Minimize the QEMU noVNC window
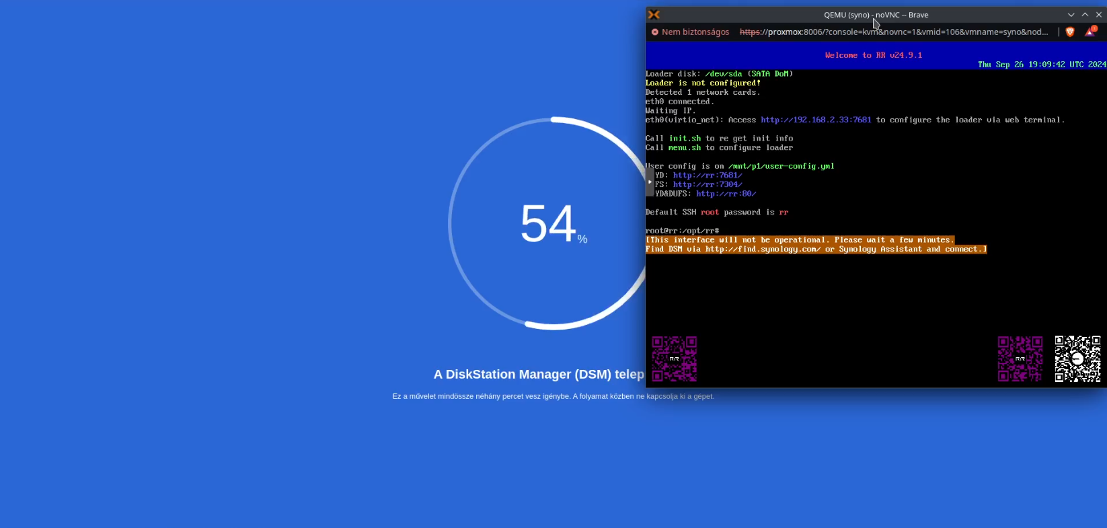The width and height of the screenshot is (1107, 528). 1071,15
